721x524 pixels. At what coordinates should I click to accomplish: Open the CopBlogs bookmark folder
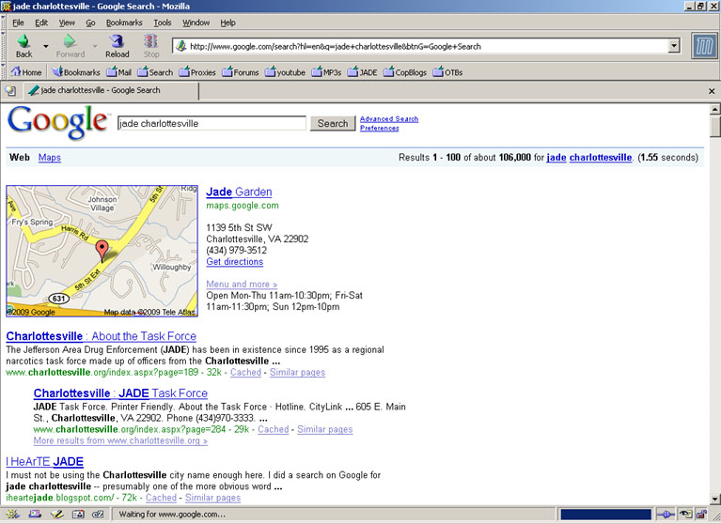tap(404, 72)
